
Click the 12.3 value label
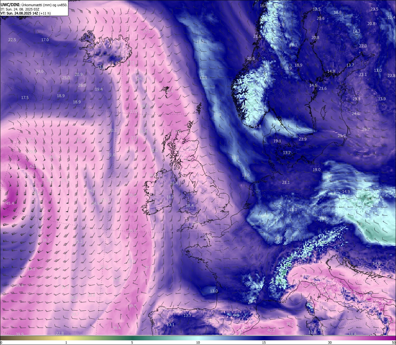pyautogui.click(x=356, y=31)
